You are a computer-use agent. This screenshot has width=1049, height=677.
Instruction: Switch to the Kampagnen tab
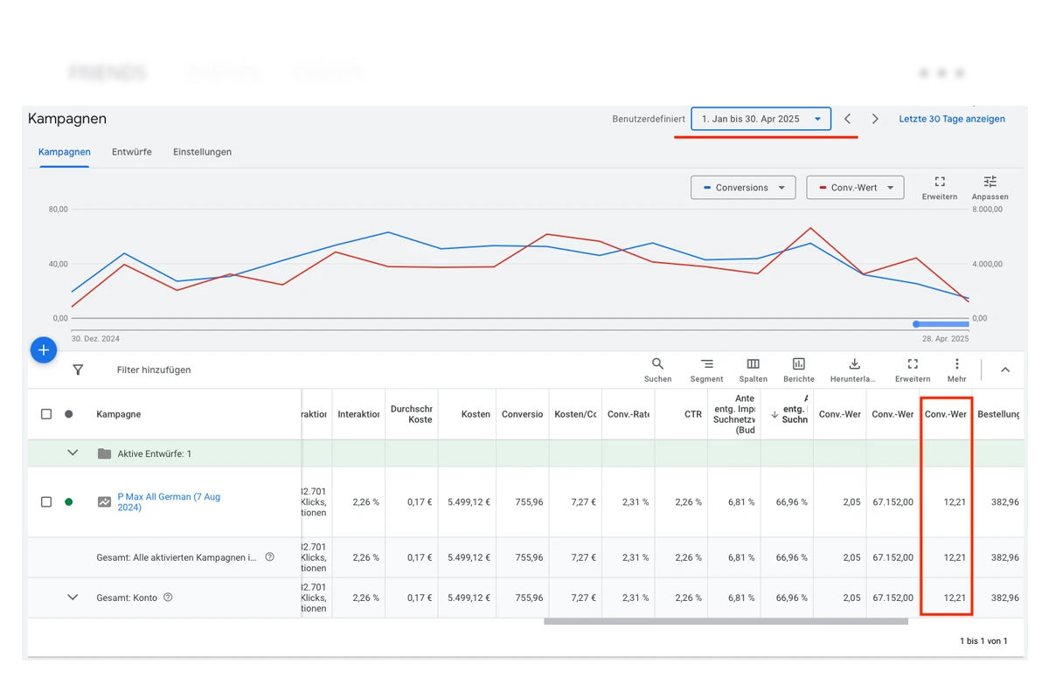pyautogui.click(x=64, y=152)
